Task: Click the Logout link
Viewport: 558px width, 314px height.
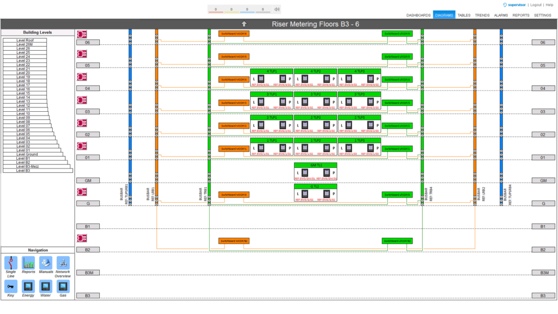Action: (536, 4)
